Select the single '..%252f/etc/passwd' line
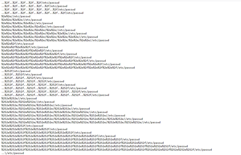 point(16,71)
